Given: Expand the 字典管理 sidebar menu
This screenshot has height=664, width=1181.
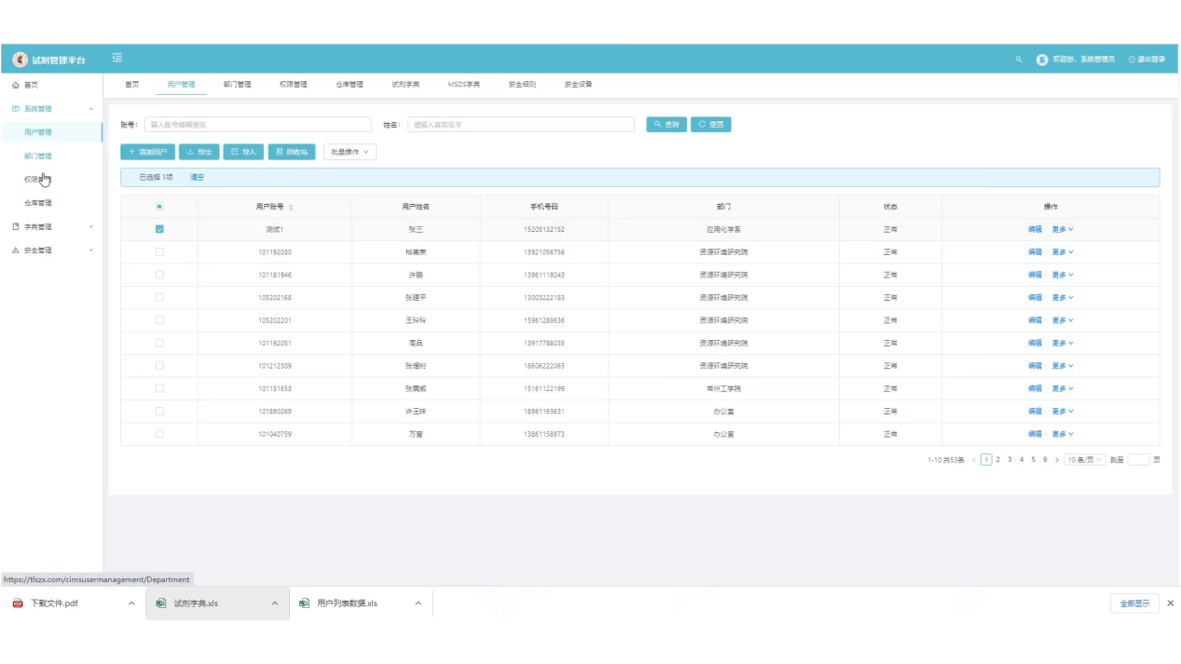Looking at the screenshot, I should (x=52, y=226).
